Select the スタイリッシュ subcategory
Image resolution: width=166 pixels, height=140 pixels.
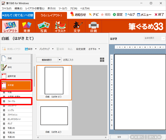tap(16, 115)
